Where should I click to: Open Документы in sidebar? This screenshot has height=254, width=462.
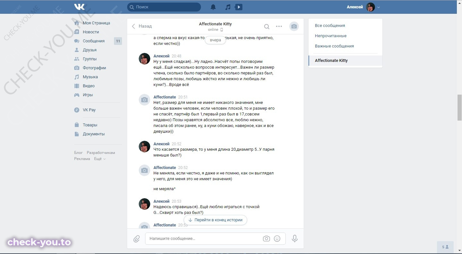pyautogui.click(x=94, y=134)
